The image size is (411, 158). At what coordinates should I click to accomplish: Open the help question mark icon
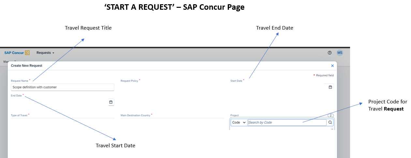(x=330, y=53)
